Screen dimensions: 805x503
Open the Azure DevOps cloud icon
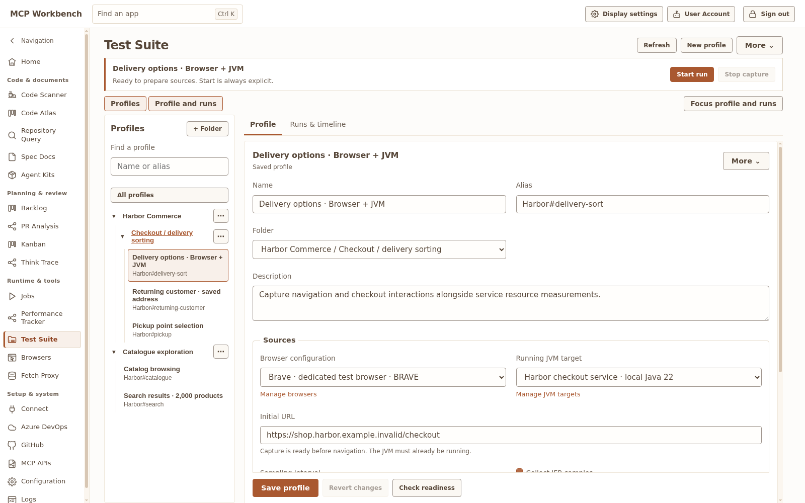12,427
